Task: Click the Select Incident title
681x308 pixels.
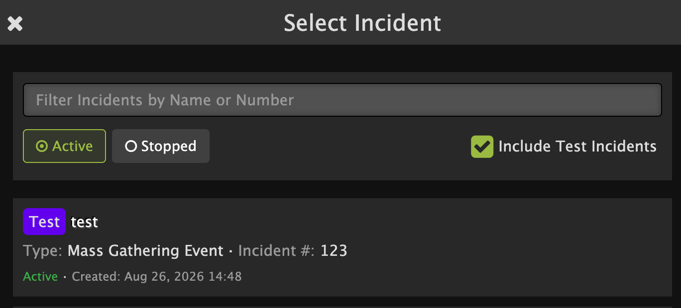Action: tap(362, 23)
